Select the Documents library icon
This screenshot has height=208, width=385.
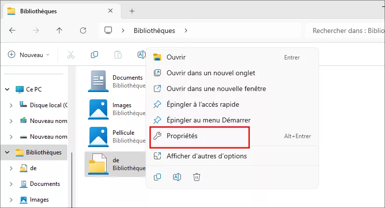(x=98, y=81)
